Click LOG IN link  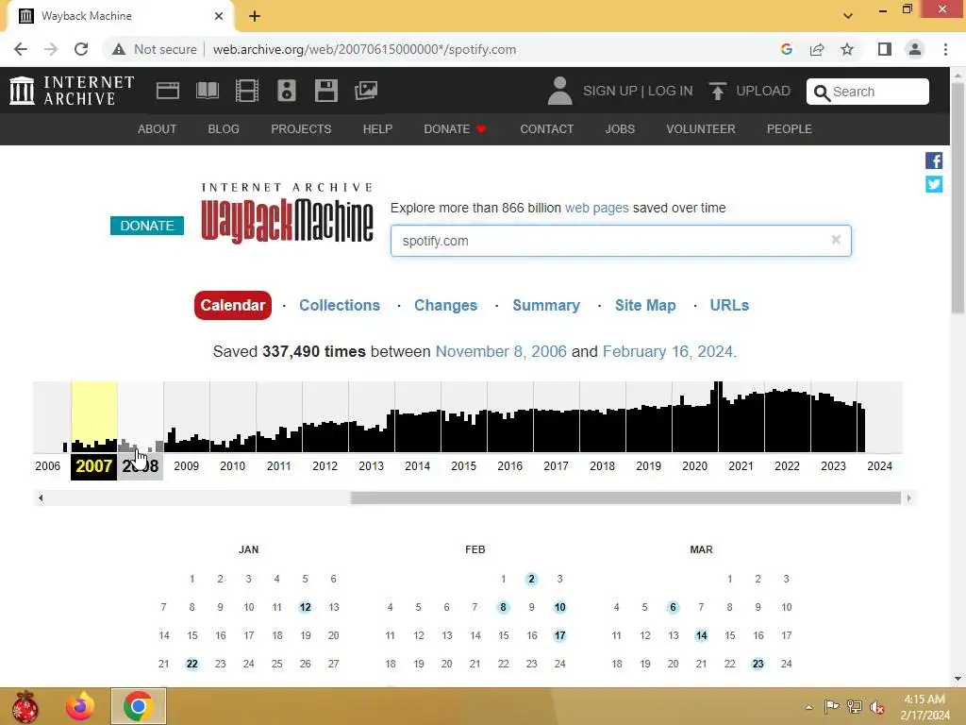[671, 91]
